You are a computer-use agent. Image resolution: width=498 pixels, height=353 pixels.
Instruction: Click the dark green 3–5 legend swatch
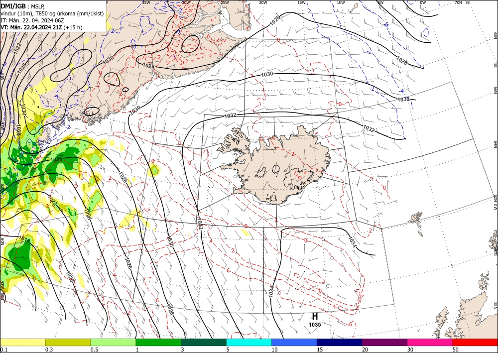204,342
